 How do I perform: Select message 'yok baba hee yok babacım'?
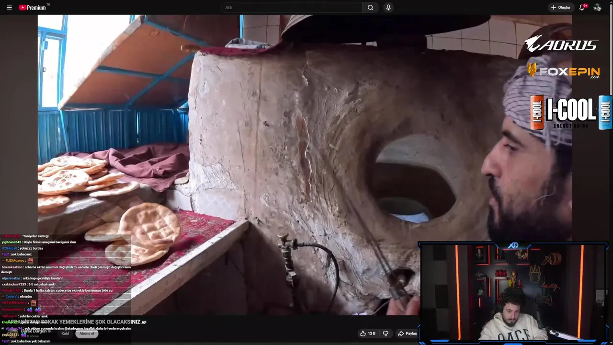point(30,341)
